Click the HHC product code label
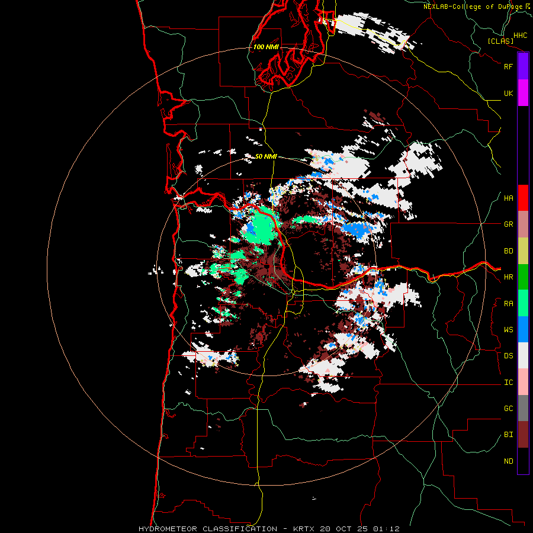Viewport: 533px width, 533px height. point(521,36)
